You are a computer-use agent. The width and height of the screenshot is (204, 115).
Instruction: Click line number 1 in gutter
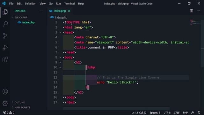[56, 22]
